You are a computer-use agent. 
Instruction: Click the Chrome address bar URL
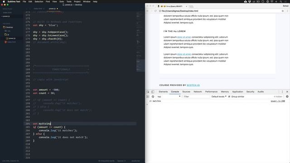click(x=180, y=11)
